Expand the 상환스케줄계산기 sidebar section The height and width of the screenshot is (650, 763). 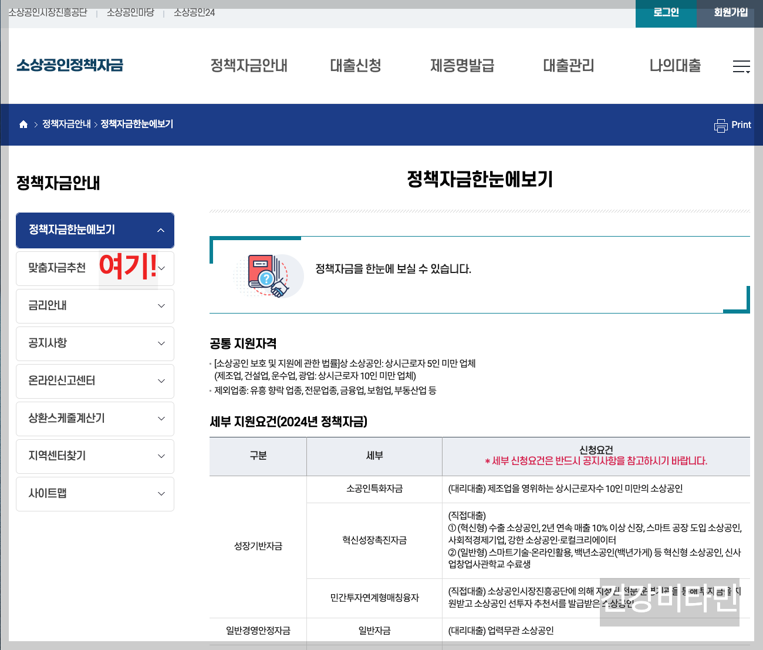pyautogui.click(x=94, y=419)
